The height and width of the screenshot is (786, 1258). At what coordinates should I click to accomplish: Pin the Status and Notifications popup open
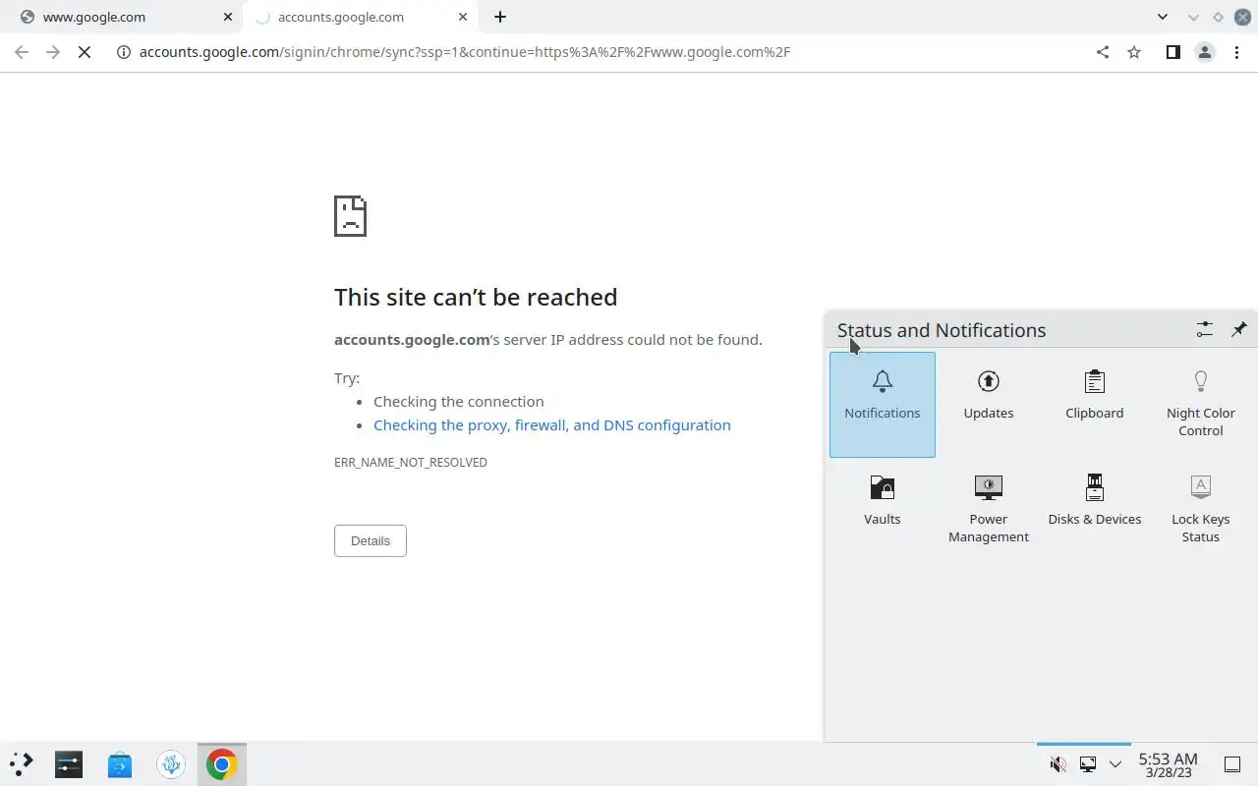tap(1238, 330)
